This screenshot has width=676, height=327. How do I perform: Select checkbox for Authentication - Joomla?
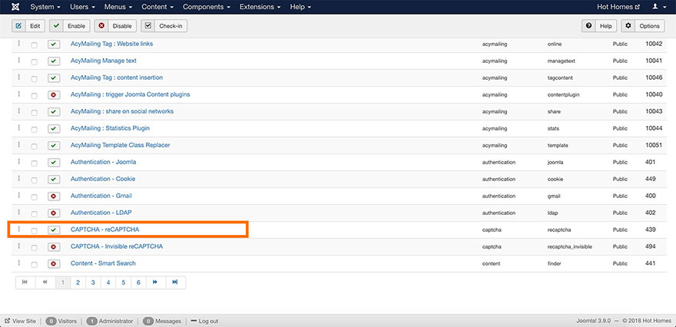[34, 163]
